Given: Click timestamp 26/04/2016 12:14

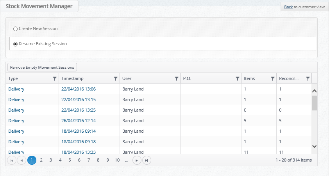Looking at the screenshot, I should click(x=79, y=121).
